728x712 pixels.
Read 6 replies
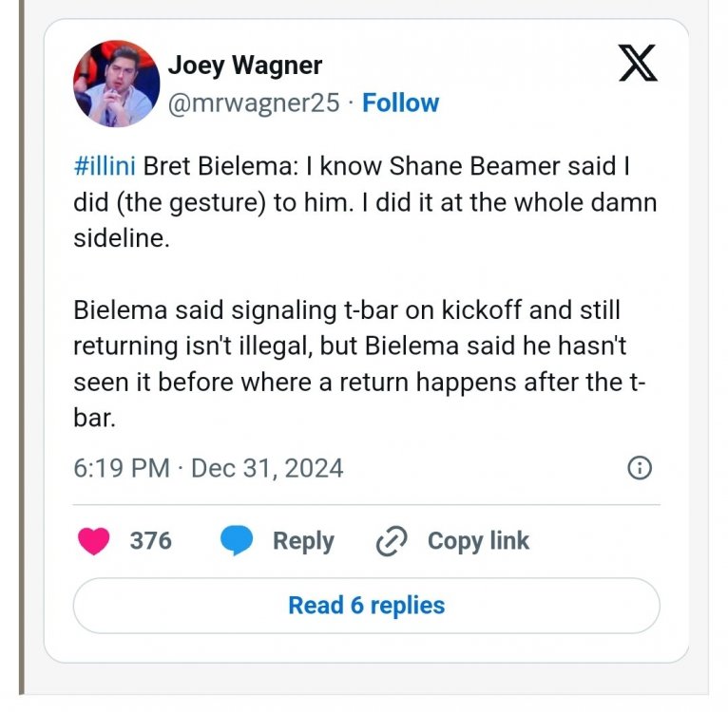point(366,606)
